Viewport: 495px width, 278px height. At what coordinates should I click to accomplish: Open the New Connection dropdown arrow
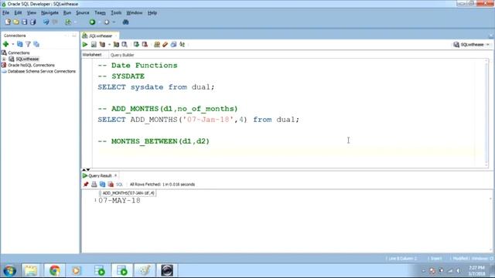click(x=13, y=44)
